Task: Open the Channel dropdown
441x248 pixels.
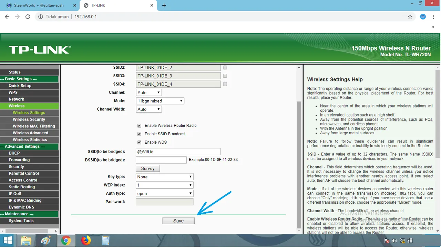Action: click(149, 93)
